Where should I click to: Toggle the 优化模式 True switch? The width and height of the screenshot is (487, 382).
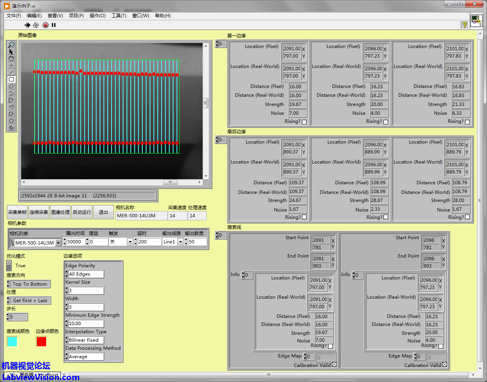click(x=9, y=265)
